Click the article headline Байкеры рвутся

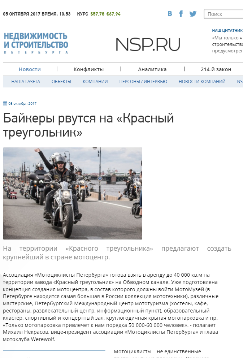pos(88,125)
